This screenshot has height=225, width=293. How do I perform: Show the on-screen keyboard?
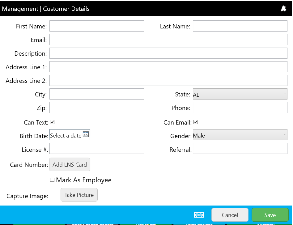pos(199,215)
